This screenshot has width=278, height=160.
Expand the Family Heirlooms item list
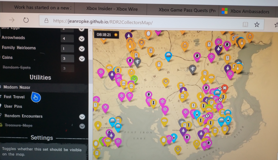pyautogui.click(x=82, y=49)
